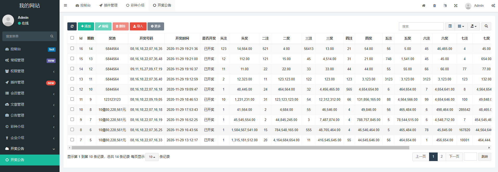Open the home icon in top bar
The height and width of the screenshot is (172, 498).
point(424,5)
